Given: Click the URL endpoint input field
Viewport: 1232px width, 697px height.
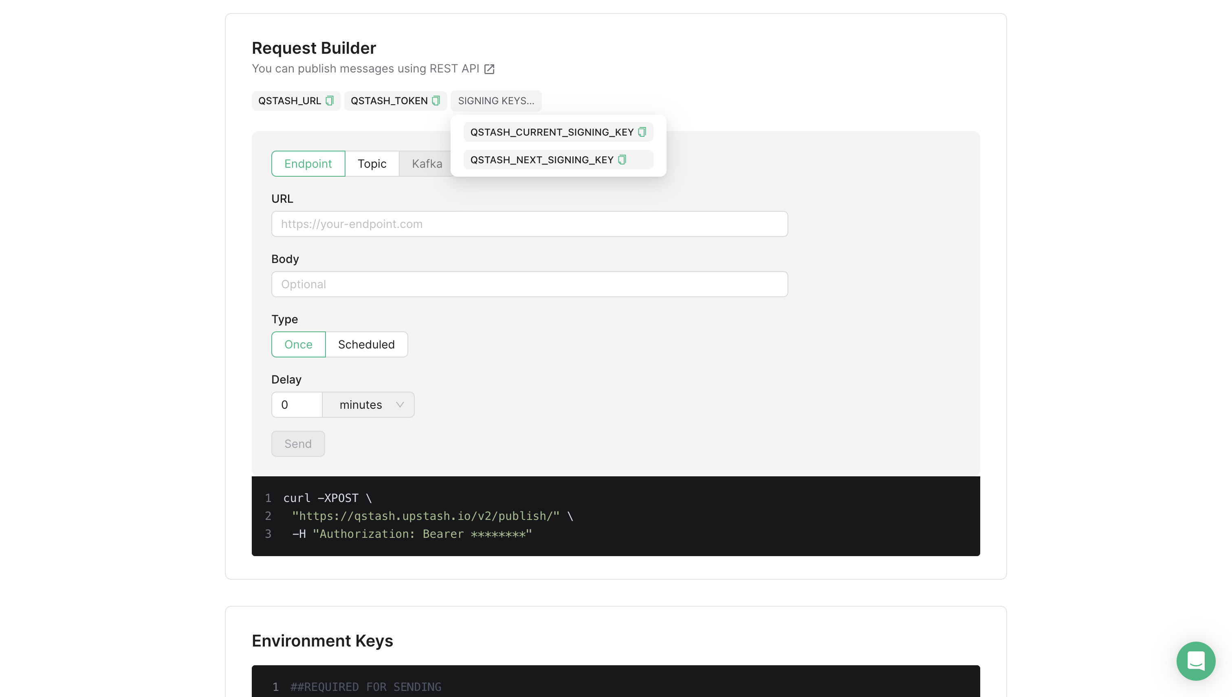Looking at the screenshot, I should pyautogui.click(x=529, y=224).
